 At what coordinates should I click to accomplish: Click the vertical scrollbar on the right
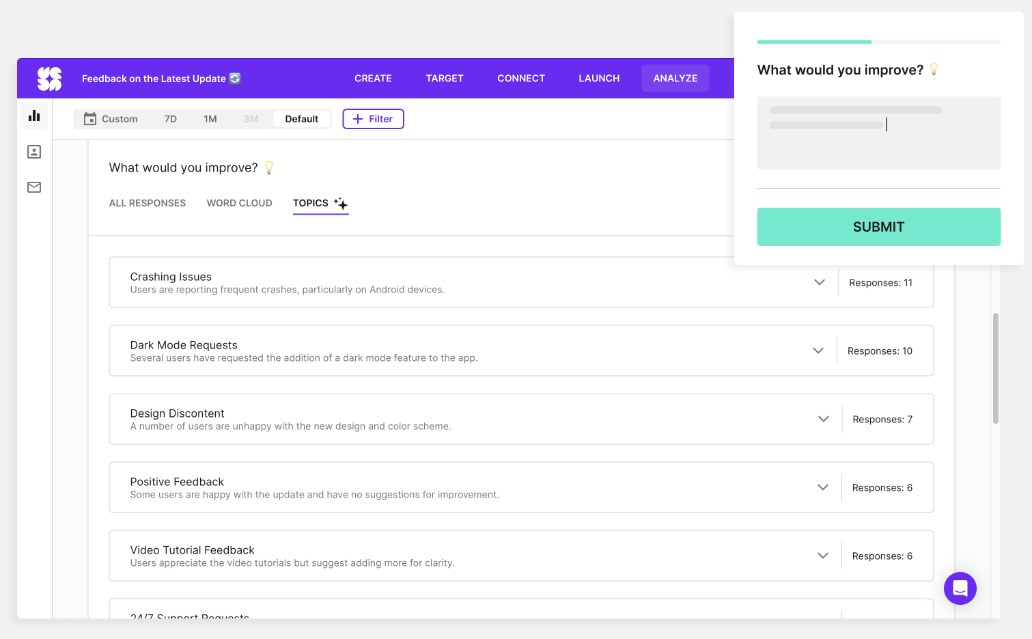tap(996, 368)
